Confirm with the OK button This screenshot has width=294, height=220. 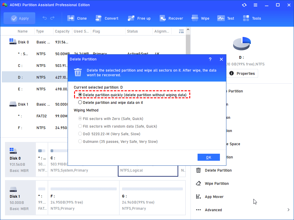209,157
